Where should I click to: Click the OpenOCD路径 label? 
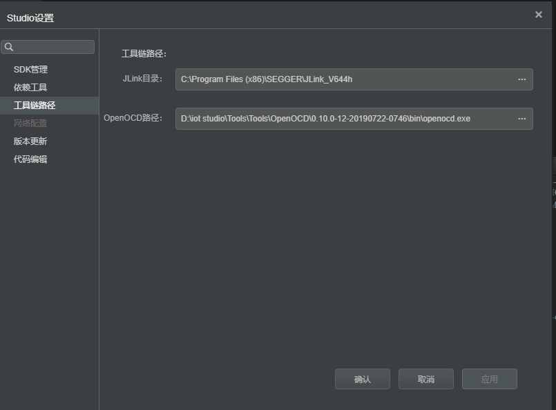tap(133, 118)
